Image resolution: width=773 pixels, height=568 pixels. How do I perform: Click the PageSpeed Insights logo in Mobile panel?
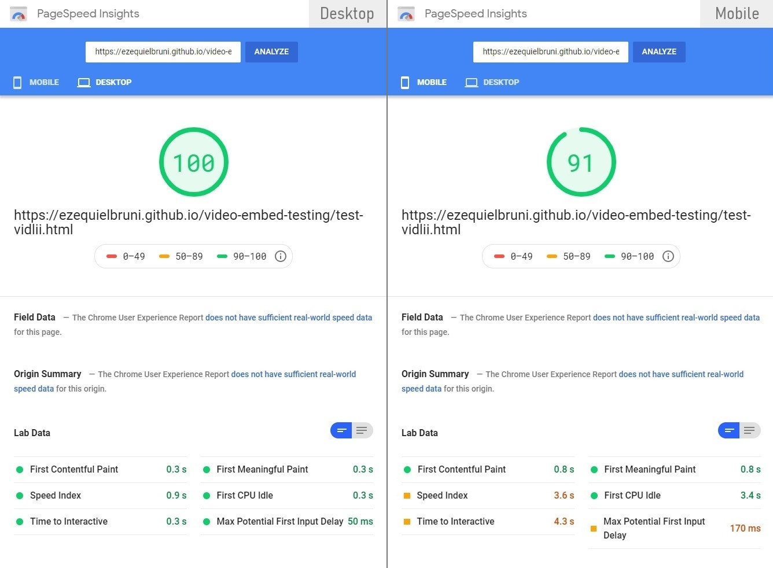click(x=406, y=14)
